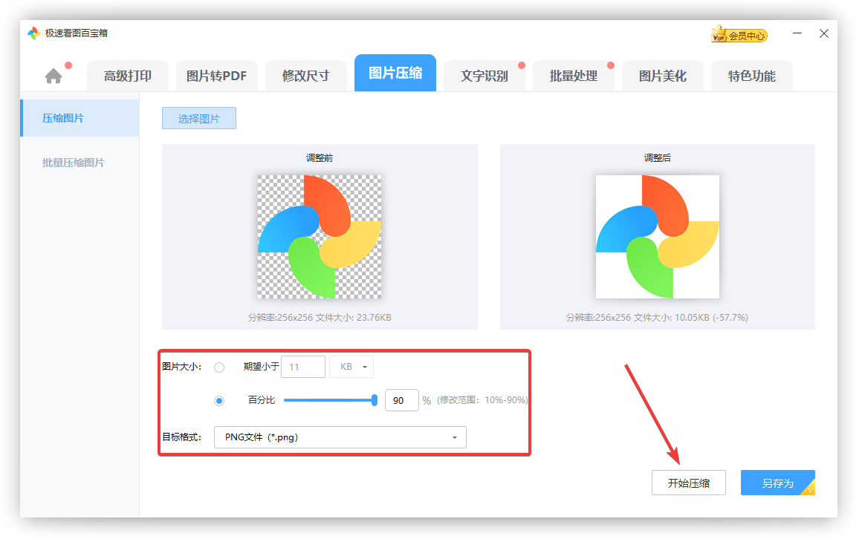The width and height of the screenshot is (859, 539).
Task: Close the toolbox window
Action: tap(824, 33)
